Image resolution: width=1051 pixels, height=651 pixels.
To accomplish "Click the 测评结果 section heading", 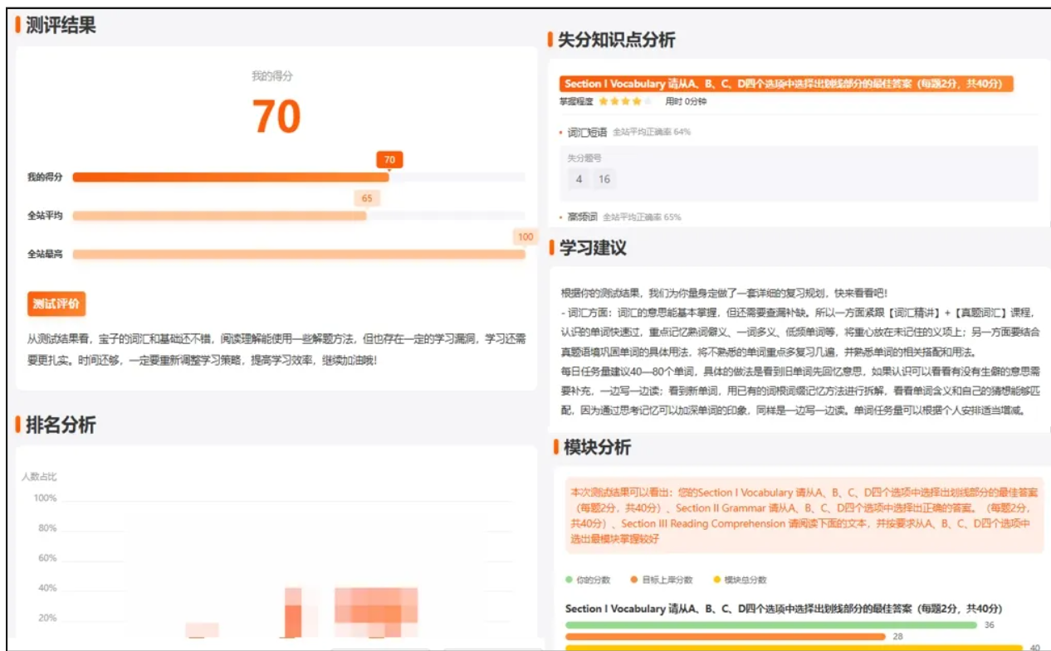I will click(61, 25).
